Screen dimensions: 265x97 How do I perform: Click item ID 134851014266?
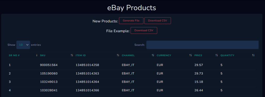87,91
